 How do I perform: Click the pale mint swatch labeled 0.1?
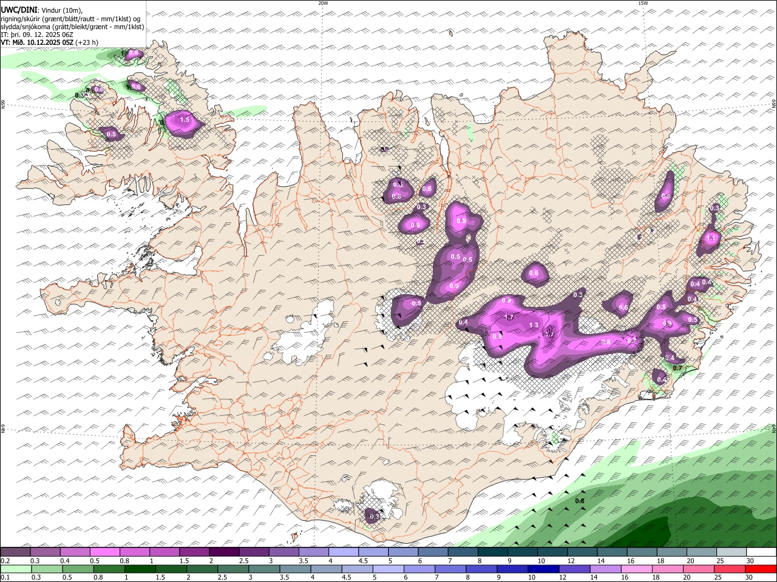tap(16, 569)
